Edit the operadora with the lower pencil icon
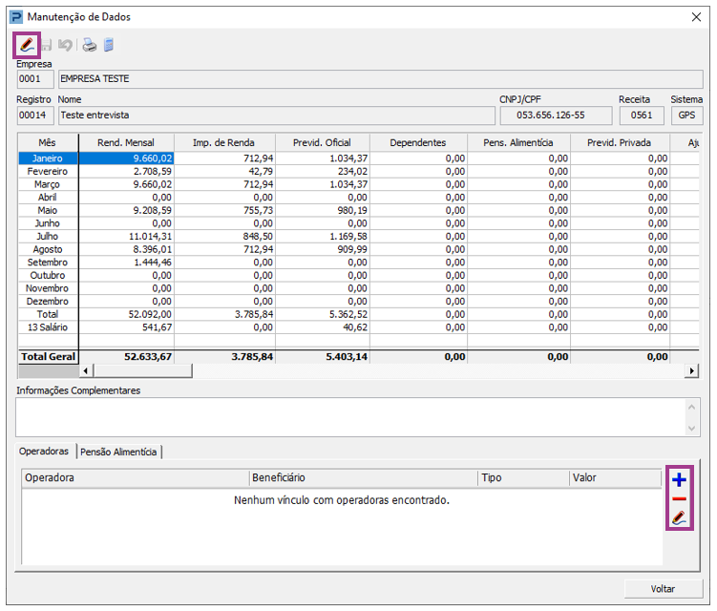 [x=679, y=518]
